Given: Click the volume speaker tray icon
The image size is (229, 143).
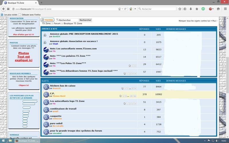Looking at the screenshot, I should [217, 141].
